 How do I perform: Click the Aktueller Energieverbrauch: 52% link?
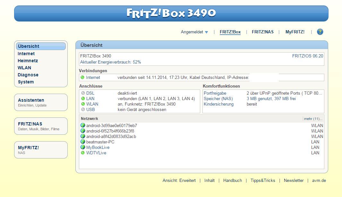110,62
